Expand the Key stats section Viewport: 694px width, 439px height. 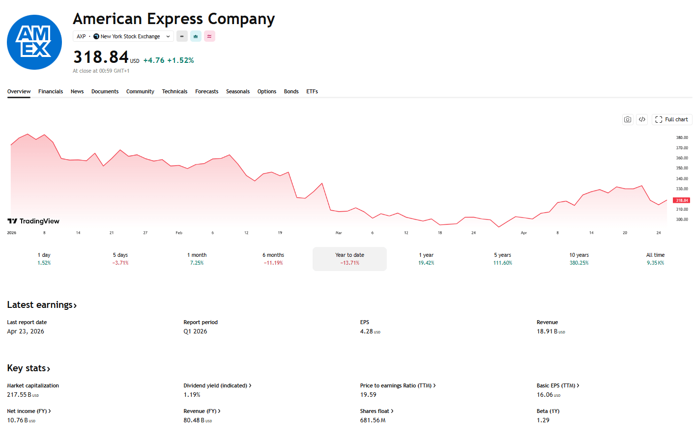pyautogui.click(x=29, y=368)
